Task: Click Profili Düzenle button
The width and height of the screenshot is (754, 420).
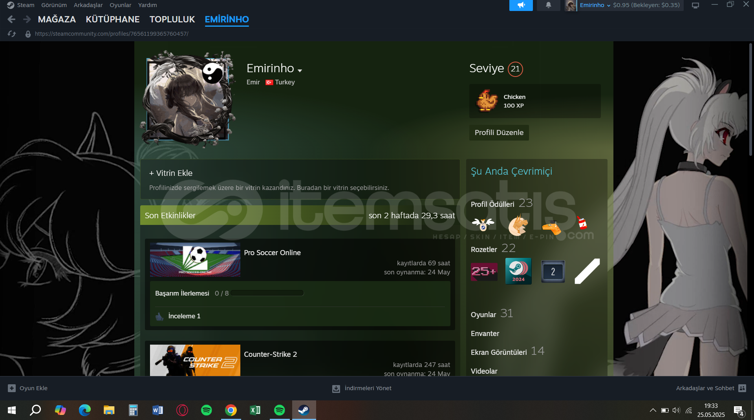Action: pyautogui.click(x=499, y=133)
